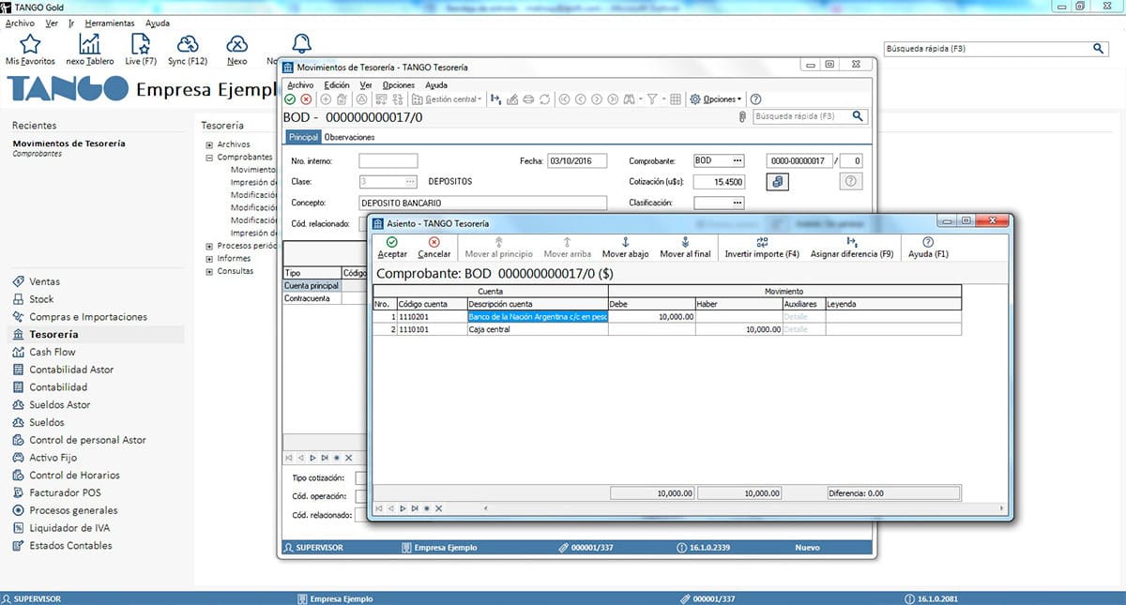Open the Ir menu in TANGO Gold
This screenshot has width=1126, height=605.
point(71,23)
